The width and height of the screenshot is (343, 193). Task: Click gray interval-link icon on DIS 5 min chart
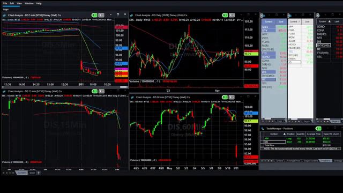pos(101,15)
